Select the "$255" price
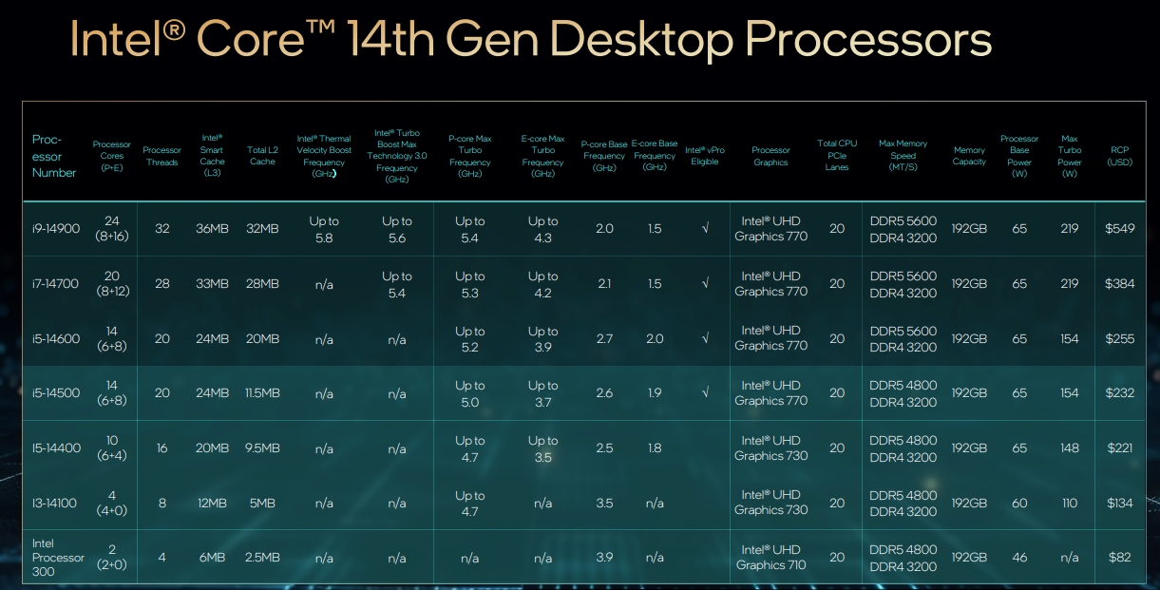This screenshot has height=590, width=1160. [x=1120, y=338]
